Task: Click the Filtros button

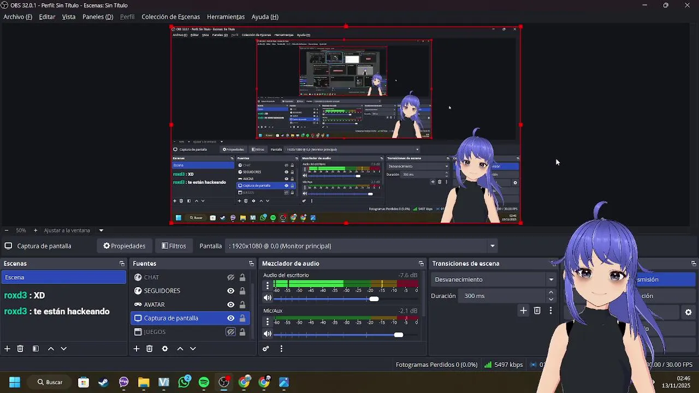Action: (x=174, y=246)
